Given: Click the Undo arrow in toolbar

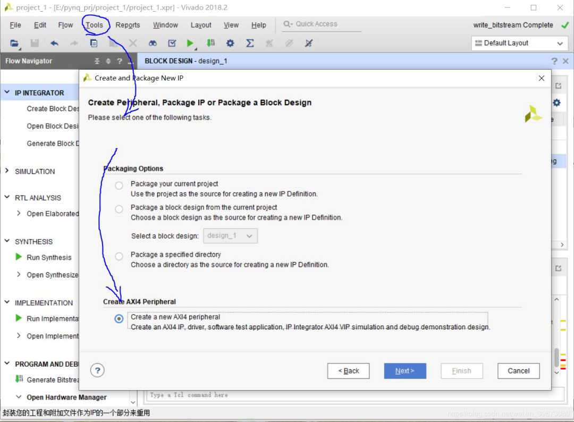Looking at the screenshot, I should 54,43.
